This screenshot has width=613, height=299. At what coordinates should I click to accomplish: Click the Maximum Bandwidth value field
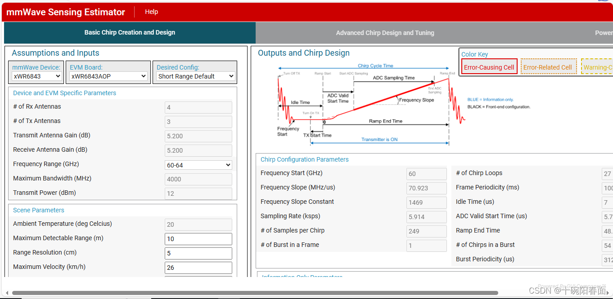click(x=198, y=179)
